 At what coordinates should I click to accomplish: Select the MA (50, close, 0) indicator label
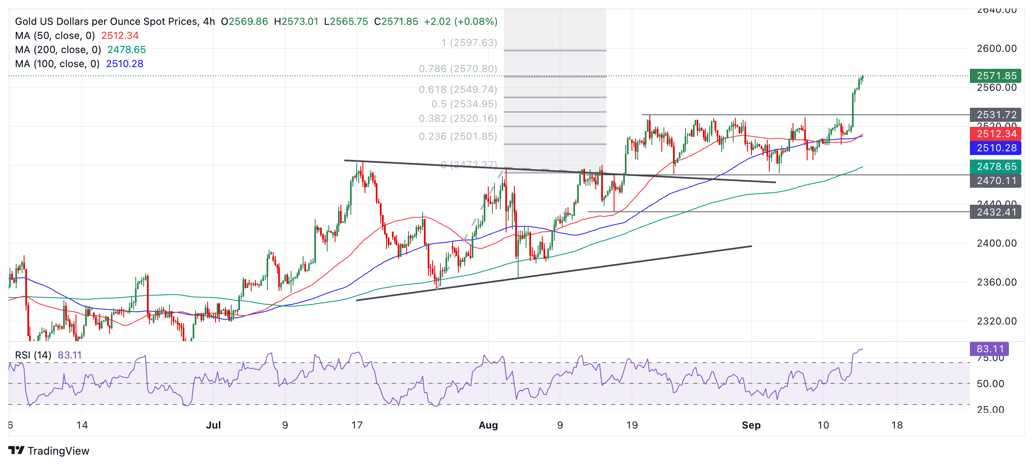coord(55,36)
